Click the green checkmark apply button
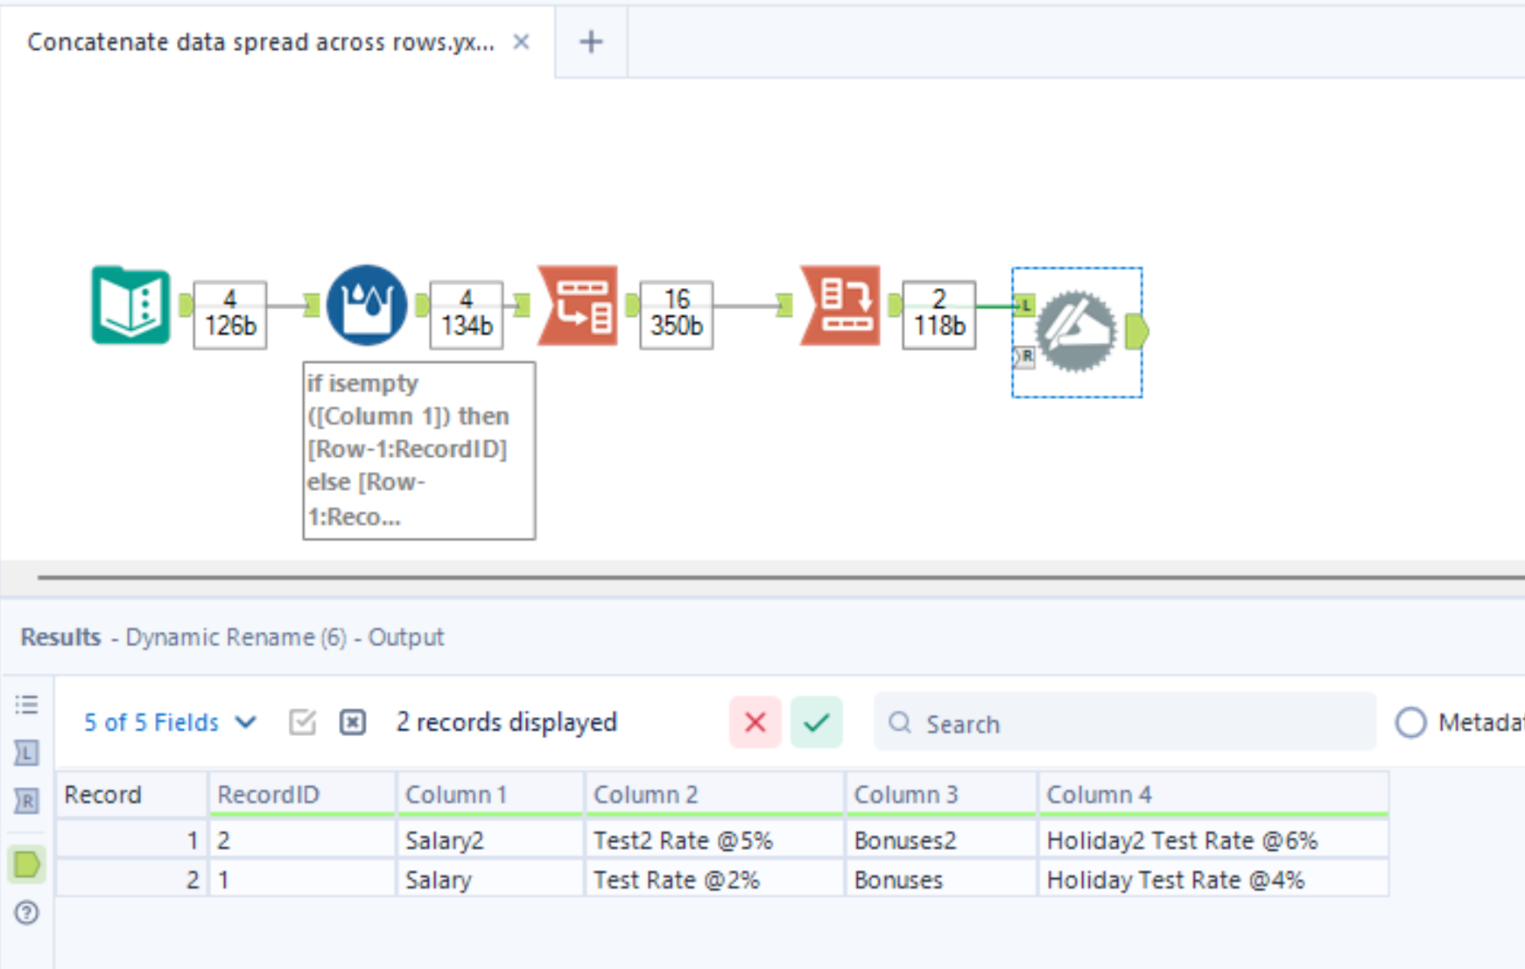 point(816,723)
